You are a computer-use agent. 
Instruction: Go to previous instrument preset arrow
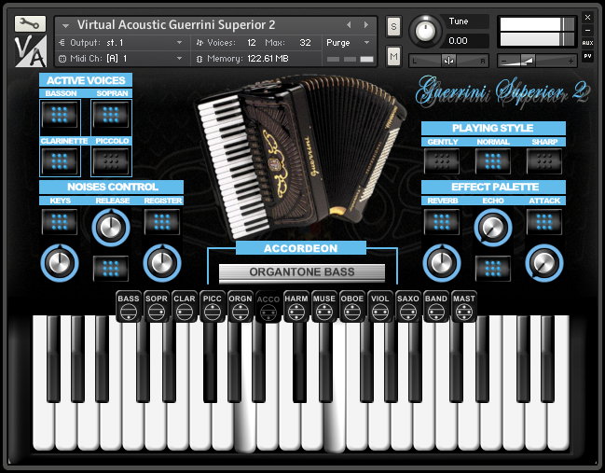click(349, 24)
